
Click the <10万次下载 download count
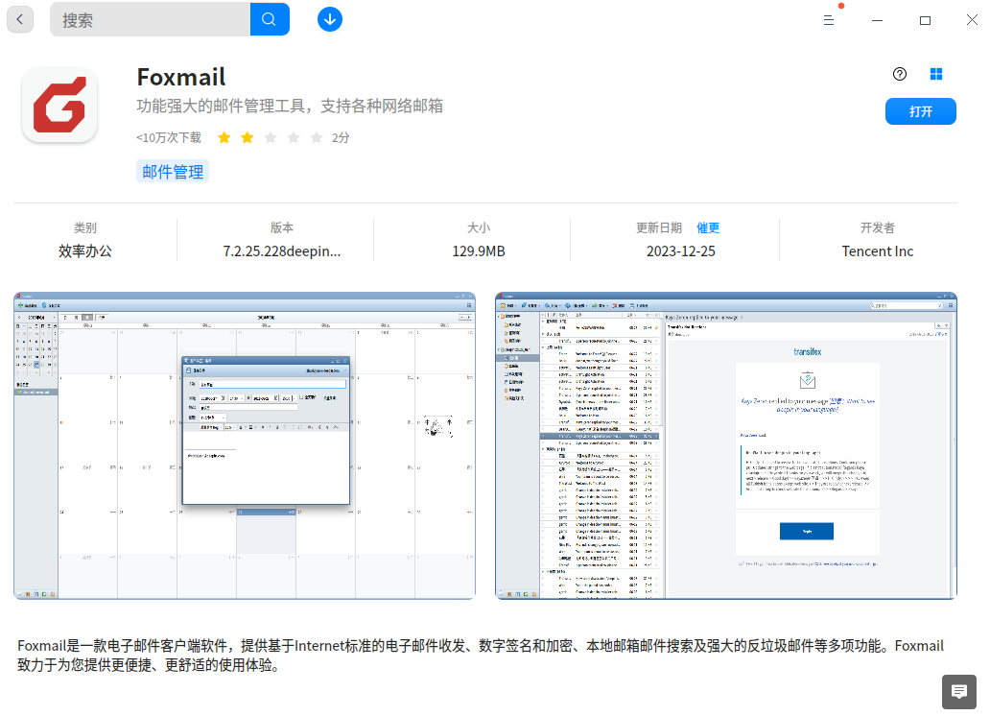coord(169,138)
